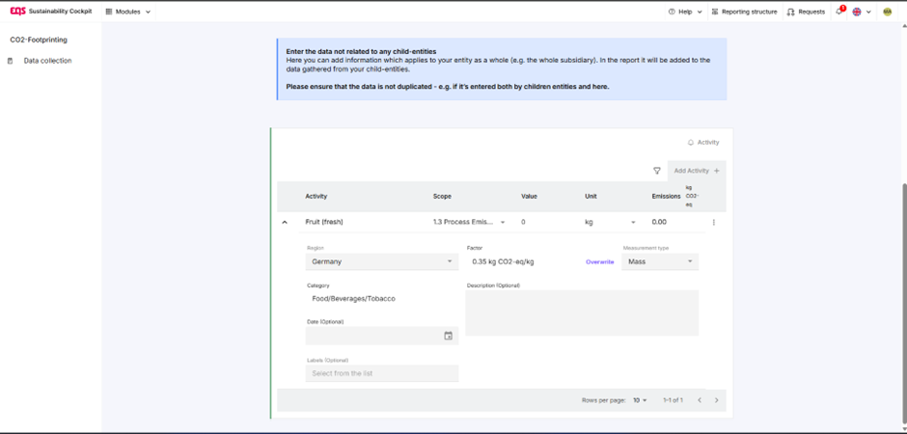Click the filter funnel icon
The image size is (907, 434).
pos(656,171)
